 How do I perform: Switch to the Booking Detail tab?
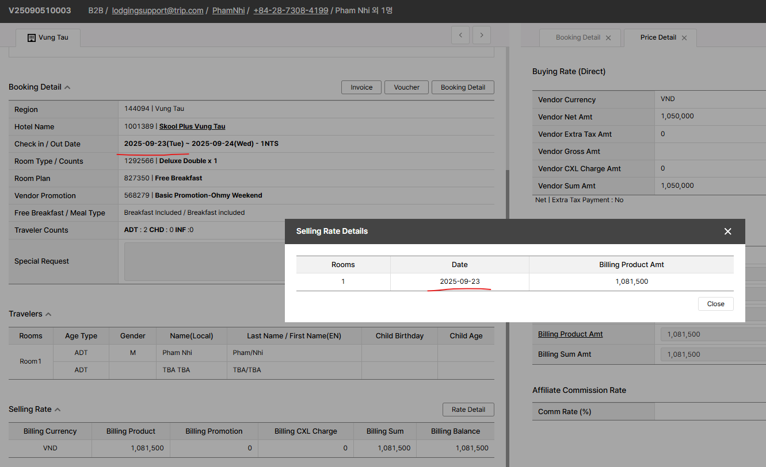578,37
